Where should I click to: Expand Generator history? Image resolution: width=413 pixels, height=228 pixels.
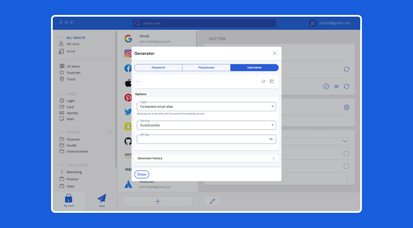(x=206, y=158)
